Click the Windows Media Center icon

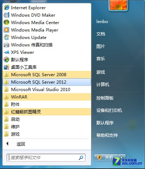pyautogui.click(x=6, y=22)
